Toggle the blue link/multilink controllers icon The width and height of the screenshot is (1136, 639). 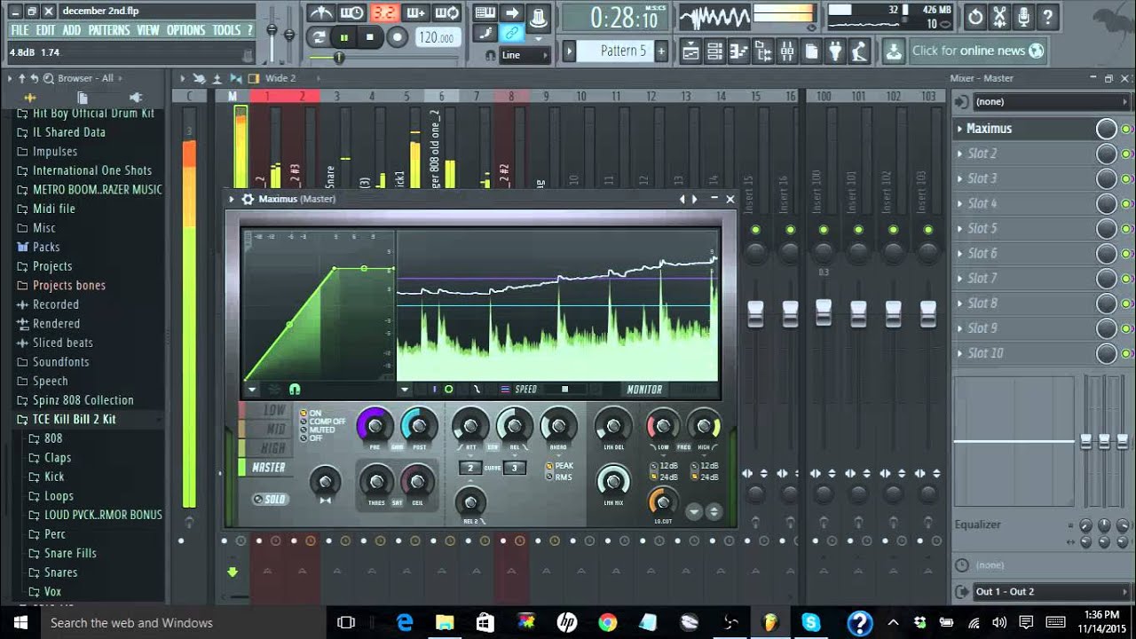point(511,34)
